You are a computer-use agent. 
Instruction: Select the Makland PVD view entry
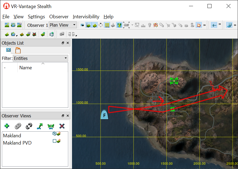(x=35, y=143)
